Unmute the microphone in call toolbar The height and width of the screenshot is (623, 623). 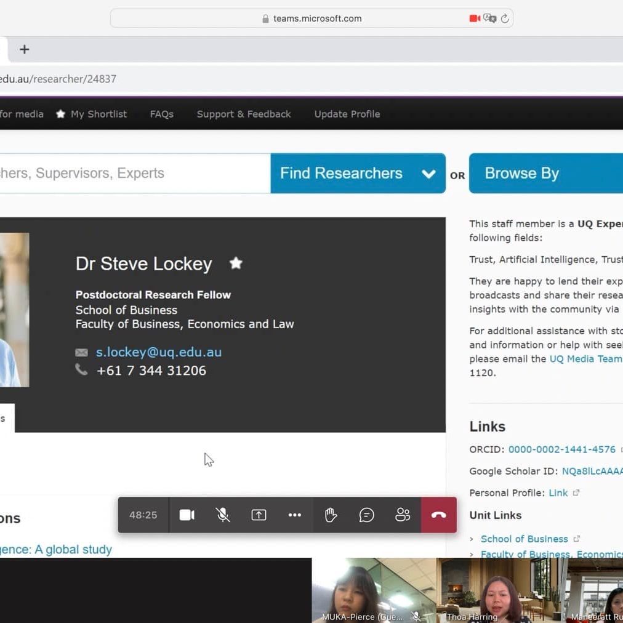coord(223,515)
